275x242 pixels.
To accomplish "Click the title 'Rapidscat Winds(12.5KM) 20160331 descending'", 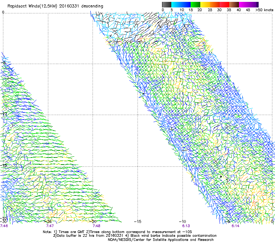I will click(x=55, y=6).
